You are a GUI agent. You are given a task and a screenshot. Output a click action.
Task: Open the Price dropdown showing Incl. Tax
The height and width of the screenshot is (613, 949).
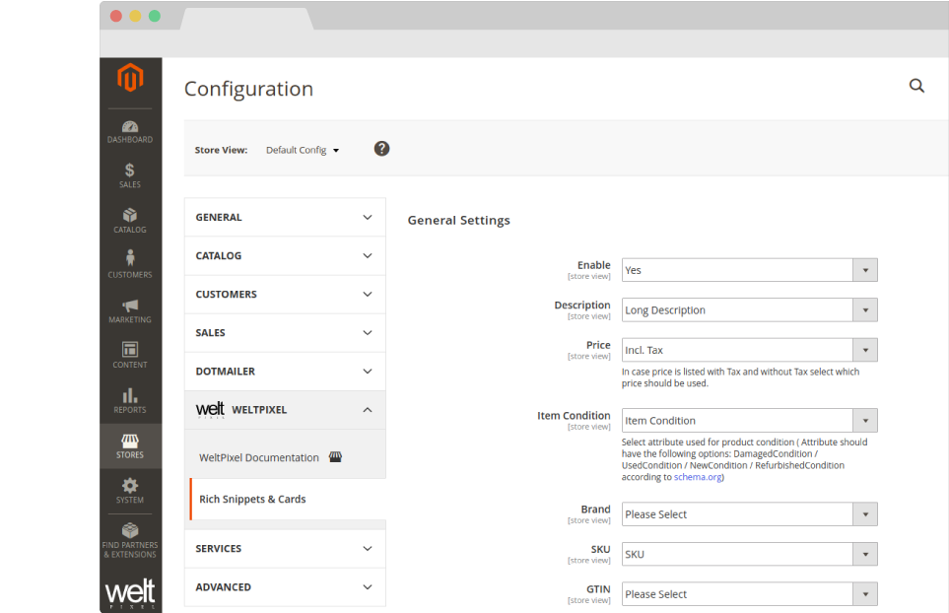pos(749,350)
